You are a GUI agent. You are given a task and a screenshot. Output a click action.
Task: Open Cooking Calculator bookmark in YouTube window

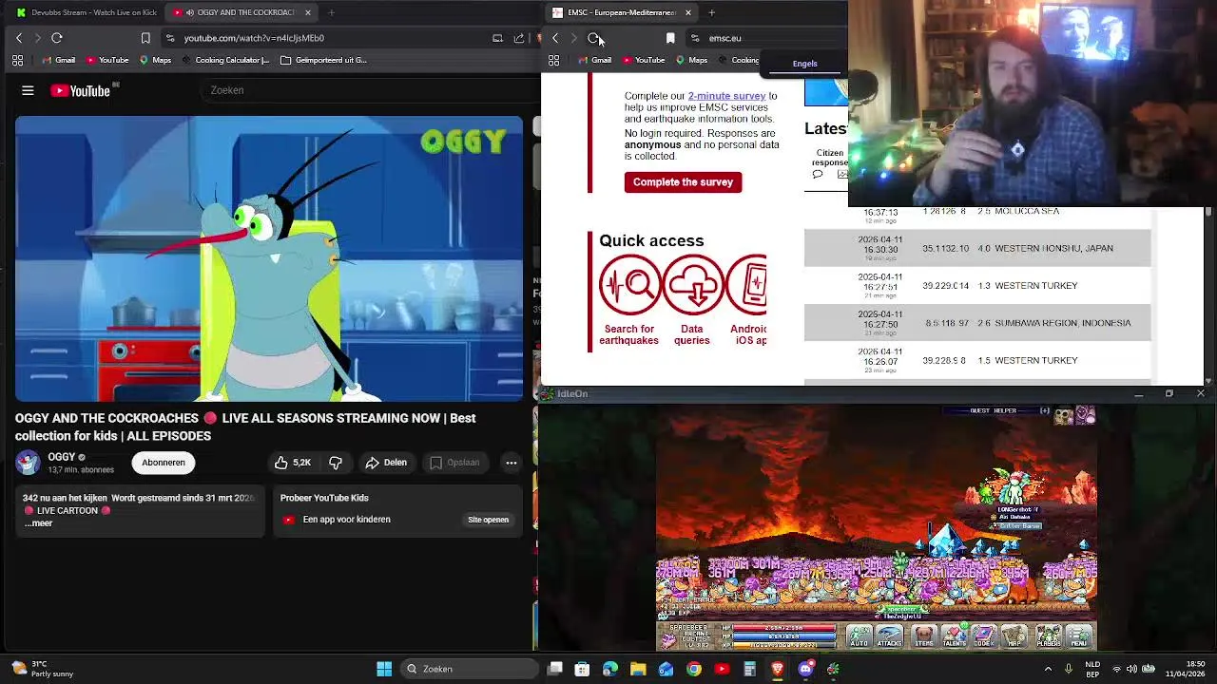tap(225, 60)
